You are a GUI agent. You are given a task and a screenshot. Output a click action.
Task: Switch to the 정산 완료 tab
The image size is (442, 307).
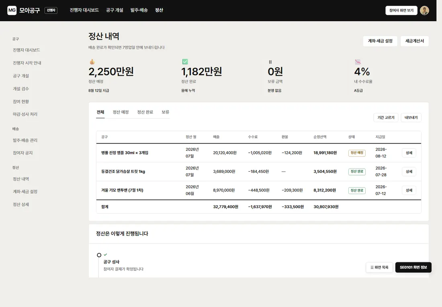[145, 112]
